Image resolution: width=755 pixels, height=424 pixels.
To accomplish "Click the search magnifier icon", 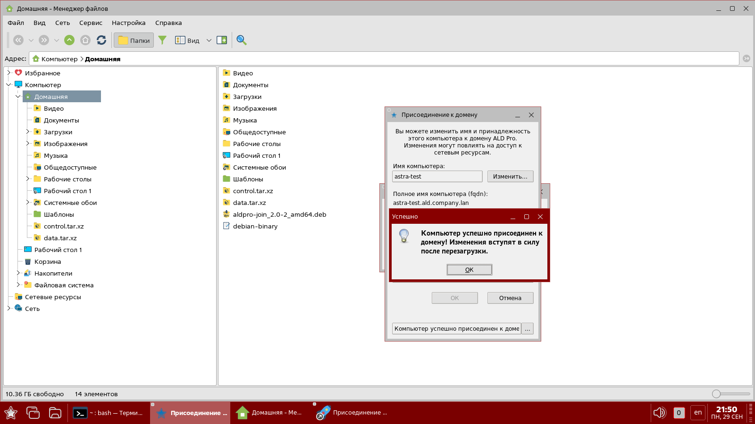I will pyautogui.click(x=242, y=40).
